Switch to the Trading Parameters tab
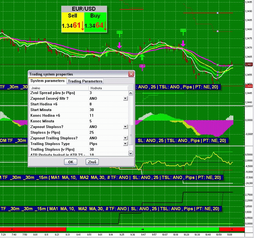The image size is (254, 238). click(x=85, y=81)
